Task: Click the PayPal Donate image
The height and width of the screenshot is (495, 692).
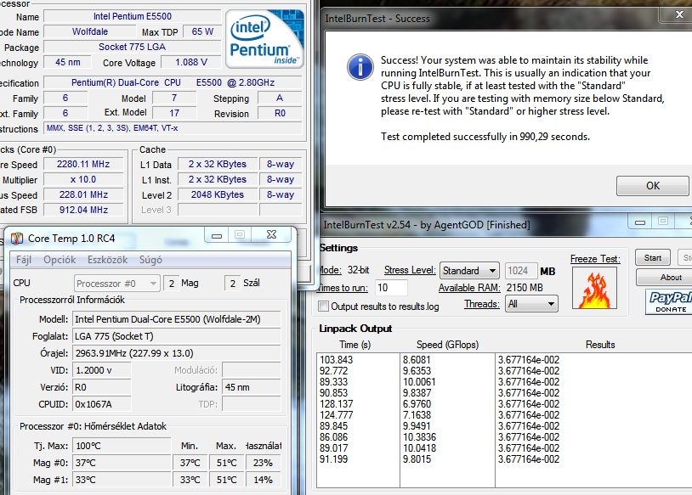Action: (x=668, y=301)
